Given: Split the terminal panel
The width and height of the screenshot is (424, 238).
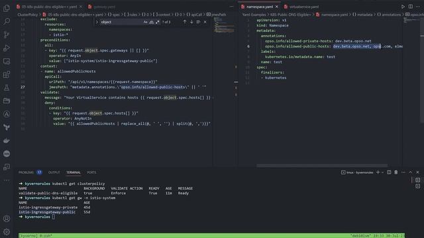Looking at the screenshot, I should pyautogui.click(x=389, y=172).
